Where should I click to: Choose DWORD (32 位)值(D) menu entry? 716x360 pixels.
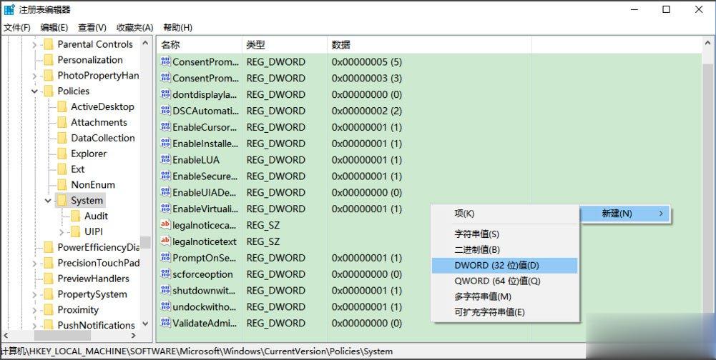tap(504, 266)
